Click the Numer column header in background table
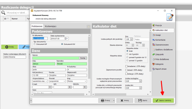192x109 pixels. 18,19
